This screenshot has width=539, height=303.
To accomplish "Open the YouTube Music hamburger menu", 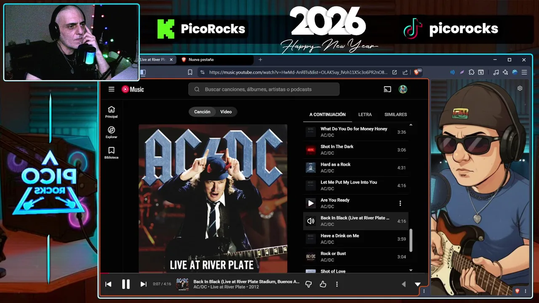I will point(111,89).
